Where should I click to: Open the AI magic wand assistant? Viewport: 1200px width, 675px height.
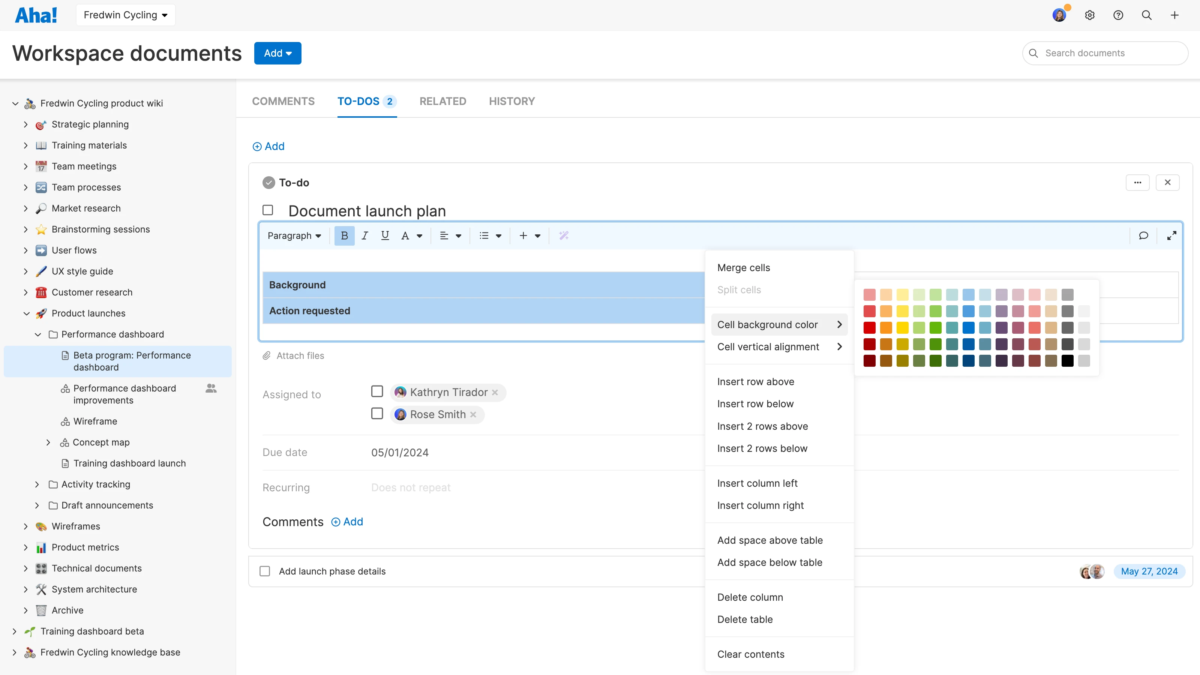tap(564, 236)
